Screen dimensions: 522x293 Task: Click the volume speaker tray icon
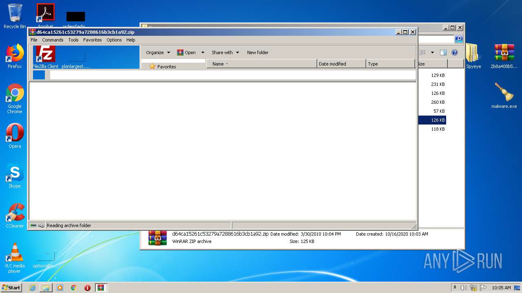(464, 288)
